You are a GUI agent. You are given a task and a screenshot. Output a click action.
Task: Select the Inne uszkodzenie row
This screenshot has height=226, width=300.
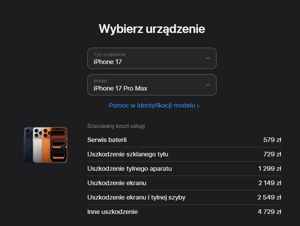(184, 212)
